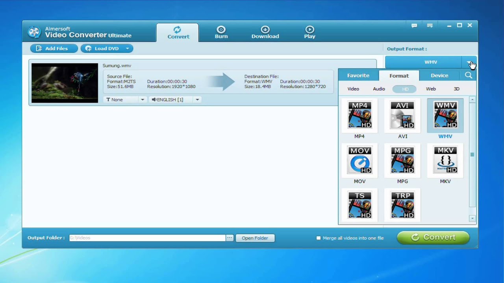
Task: Click the Output Format label
Action: pos(407,49)
